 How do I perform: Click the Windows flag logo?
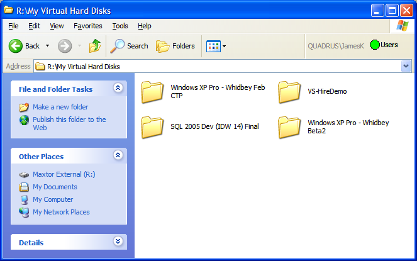tap(402, 26)
